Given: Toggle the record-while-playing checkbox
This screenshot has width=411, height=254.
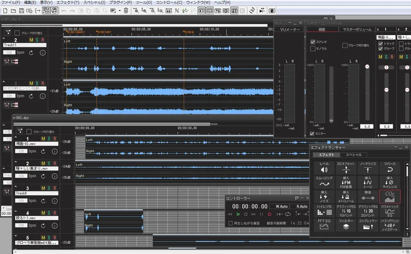Looking at the screenshot, I should coord(231,223).
